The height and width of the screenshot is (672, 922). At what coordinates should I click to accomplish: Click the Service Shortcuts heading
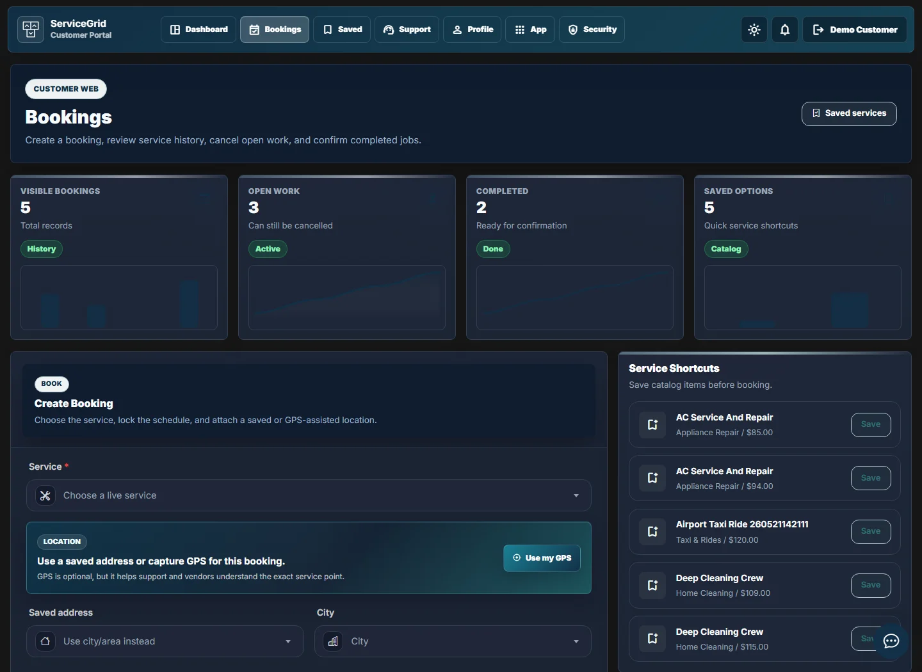pyautogui.click(x=674, y=369)
